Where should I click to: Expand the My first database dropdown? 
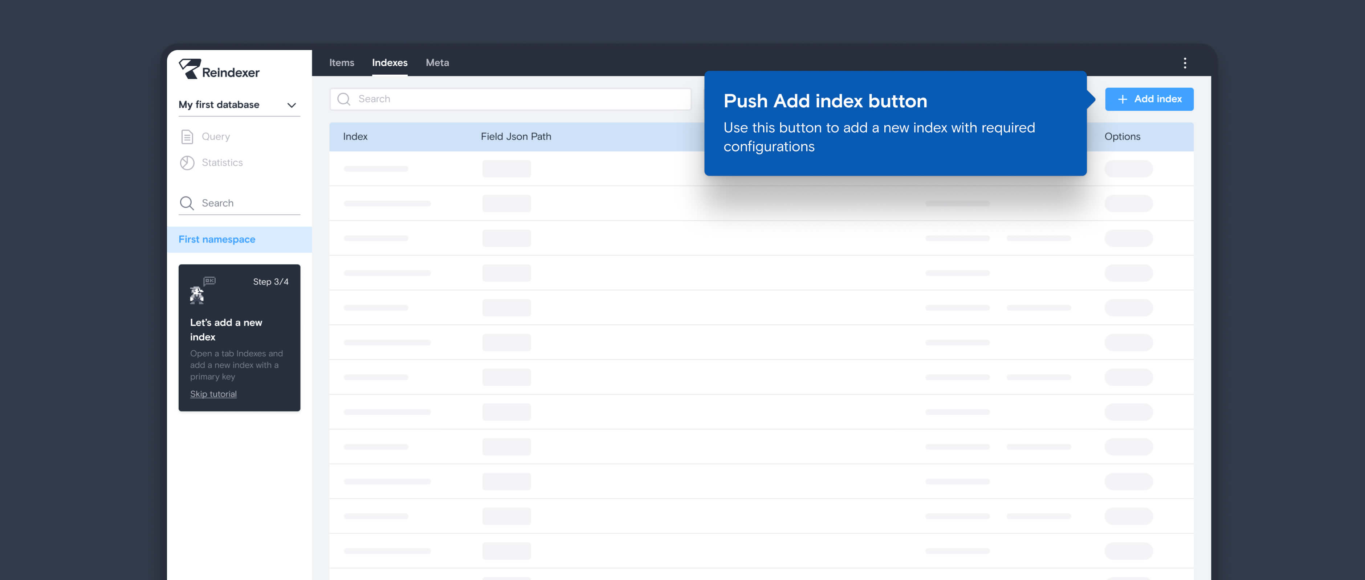click(x=239, y=105)
